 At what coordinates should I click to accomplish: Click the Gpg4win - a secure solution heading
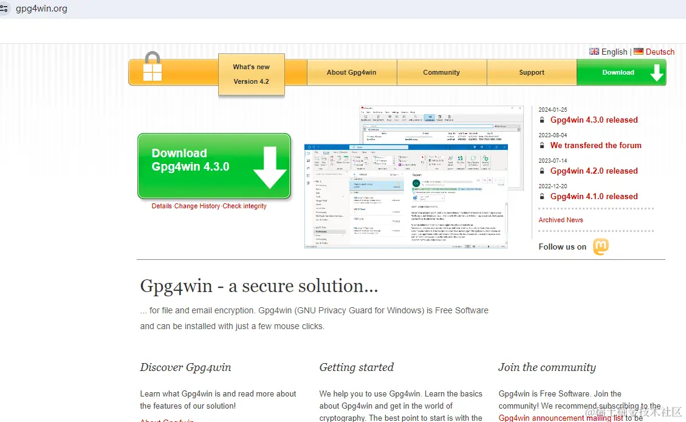(x=259, y=286)
